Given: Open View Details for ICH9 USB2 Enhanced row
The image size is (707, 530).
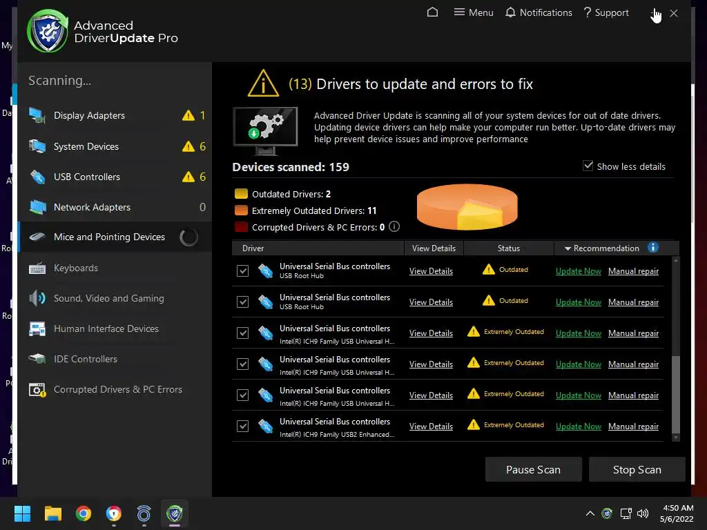Looking at the screenshot, I should (x=431, y=426).
